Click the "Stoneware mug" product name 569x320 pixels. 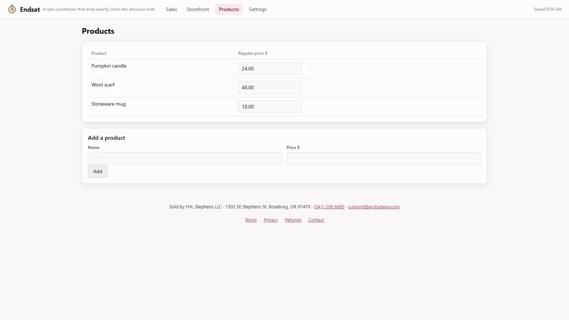pos(108,104)
